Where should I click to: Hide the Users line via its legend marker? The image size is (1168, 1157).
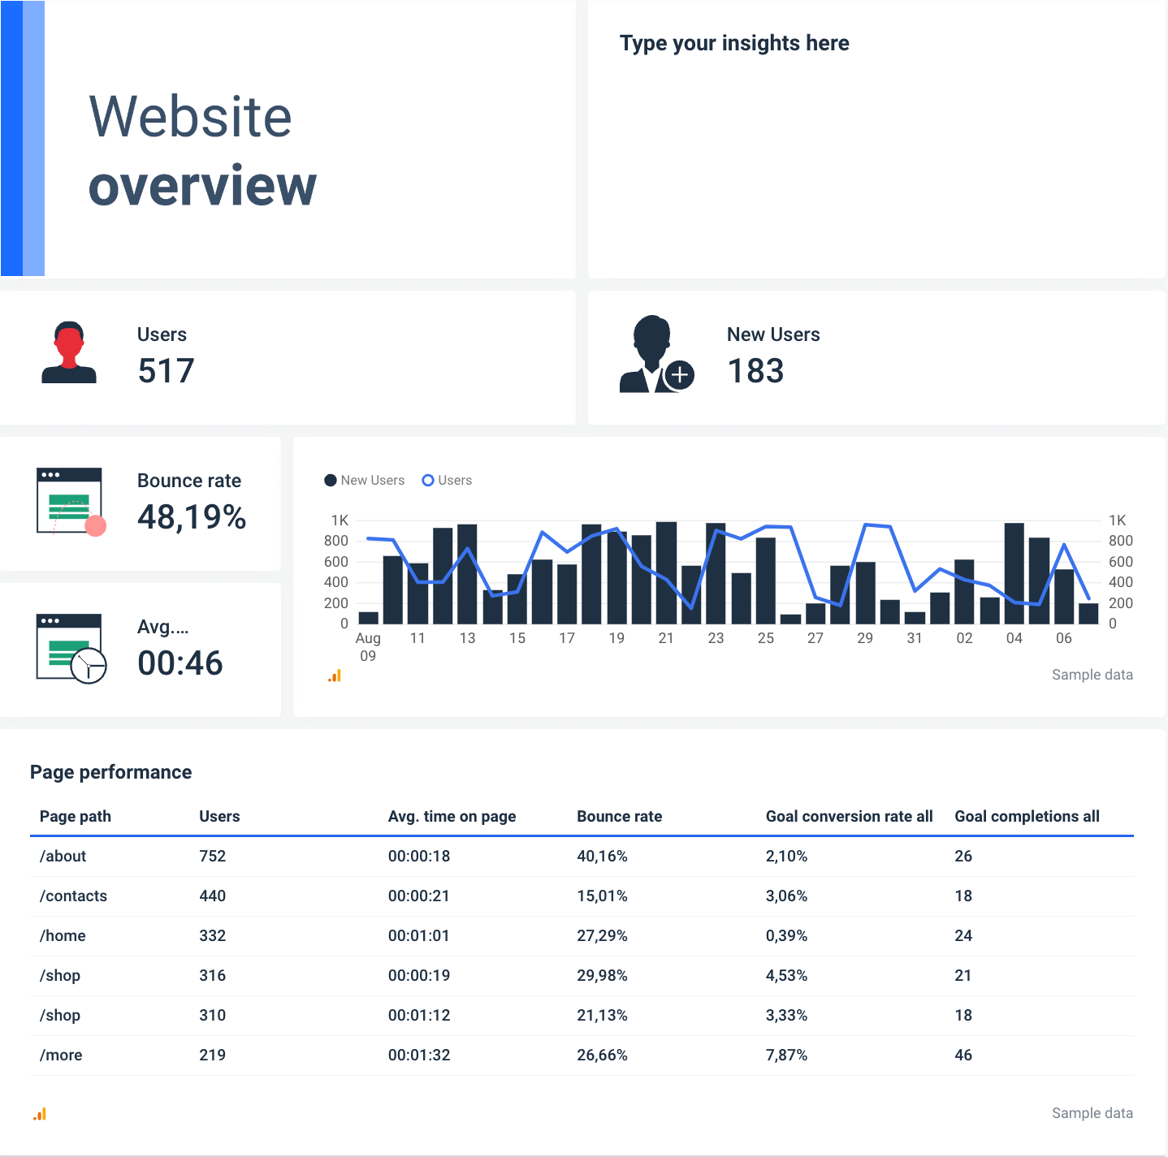(428, 480)
